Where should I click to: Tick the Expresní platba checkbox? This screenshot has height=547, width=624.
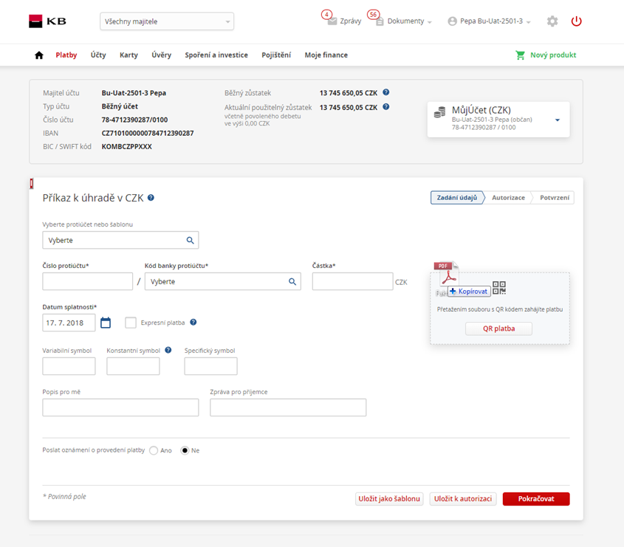(x=131, y=323)
